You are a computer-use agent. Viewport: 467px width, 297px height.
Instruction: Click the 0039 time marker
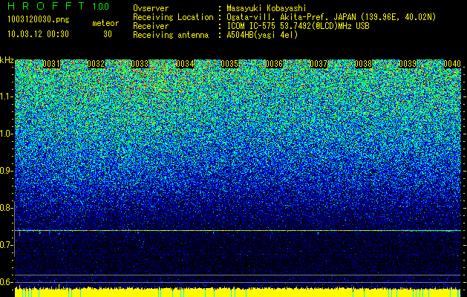(408, 64)
